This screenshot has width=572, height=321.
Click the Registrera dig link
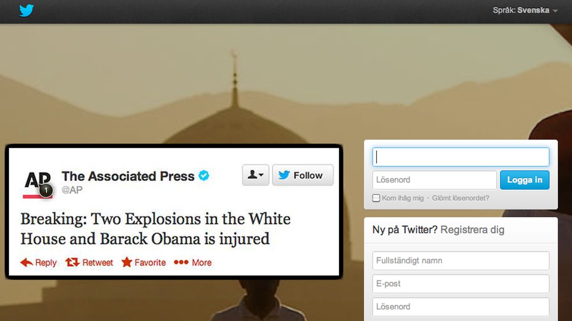coord(472,230)
